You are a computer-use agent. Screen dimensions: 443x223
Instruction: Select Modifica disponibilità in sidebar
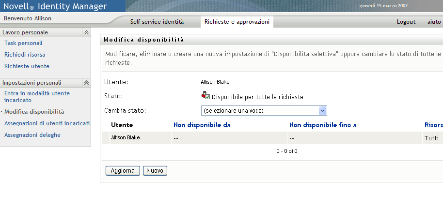pos(34,112)
